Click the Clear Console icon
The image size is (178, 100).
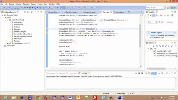[x=146, y=73]
